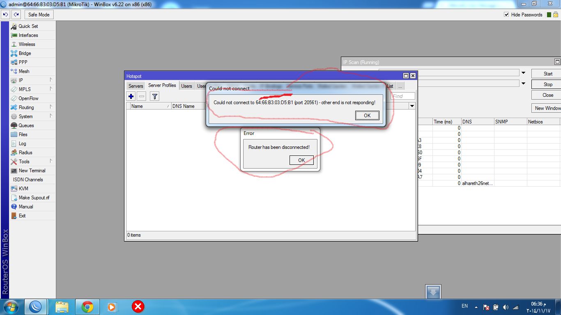
Task: Show hidden system tray icons
Action: pos(476,307)
